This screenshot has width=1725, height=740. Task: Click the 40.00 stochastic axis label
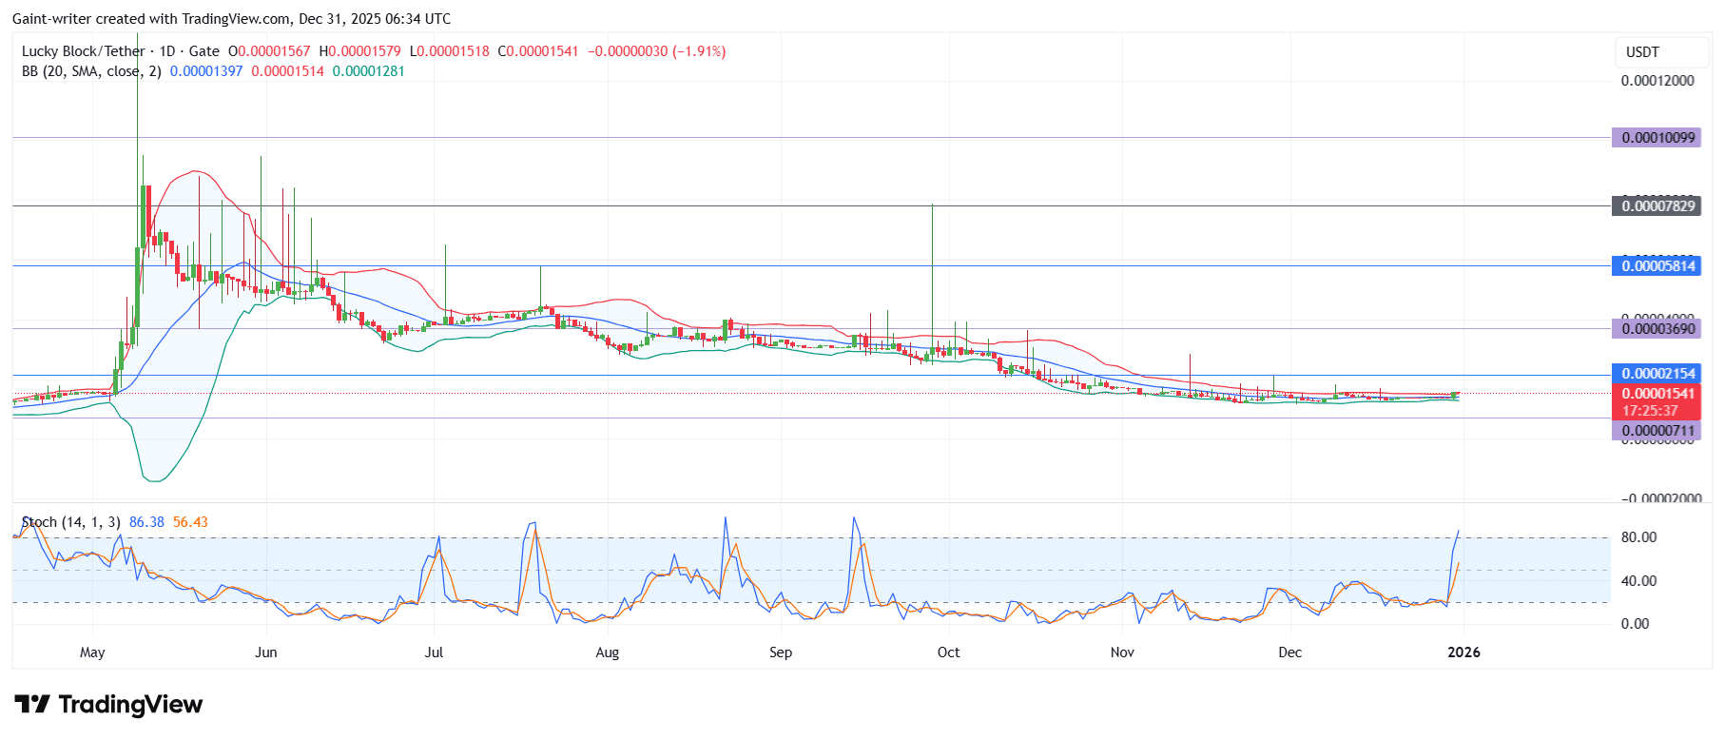[1638, 581]
